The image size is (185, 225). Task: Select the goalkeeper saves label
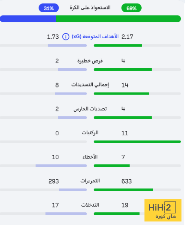(90, 109)
